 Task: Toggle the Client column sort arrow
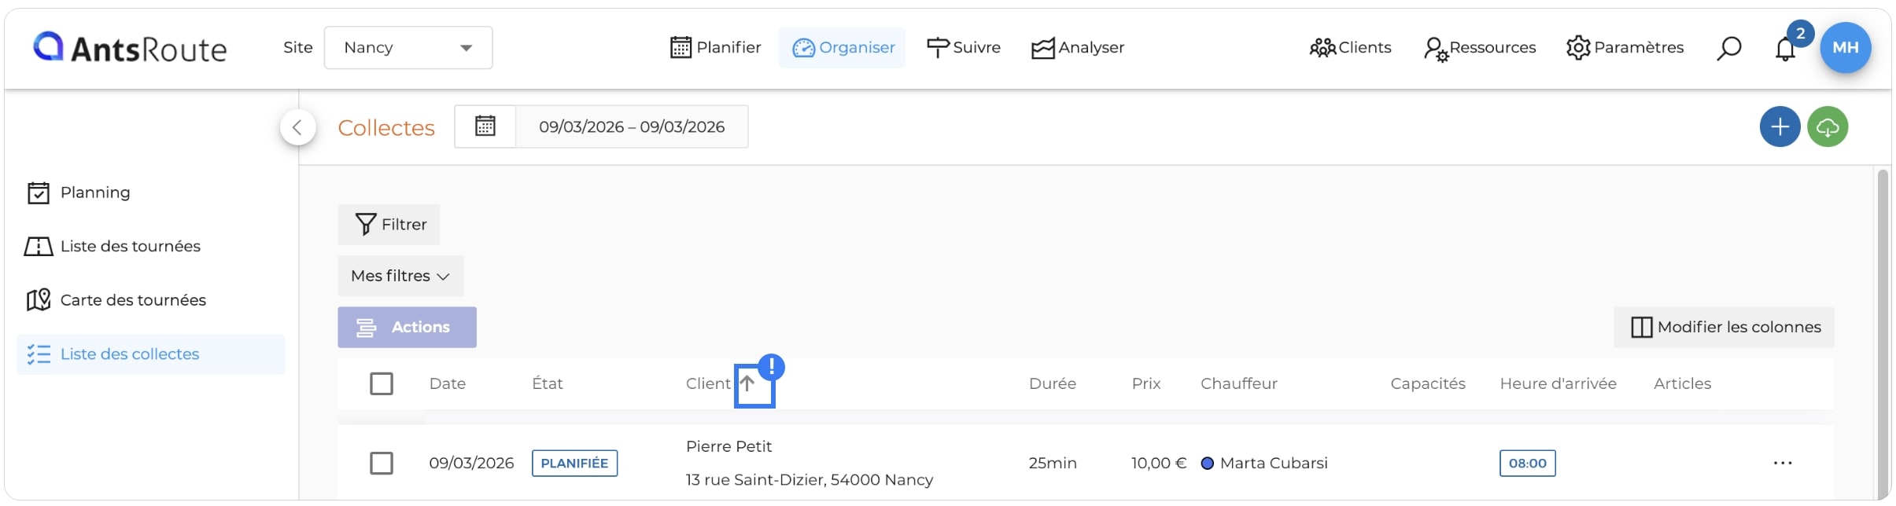(x=748, y=383)
